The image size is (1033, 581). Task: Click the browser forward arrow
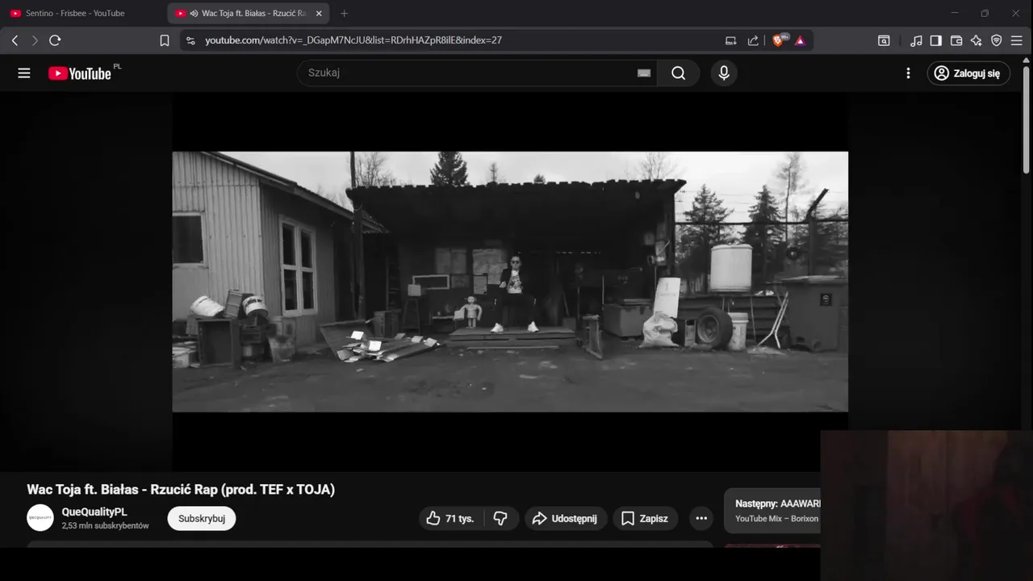35,40
